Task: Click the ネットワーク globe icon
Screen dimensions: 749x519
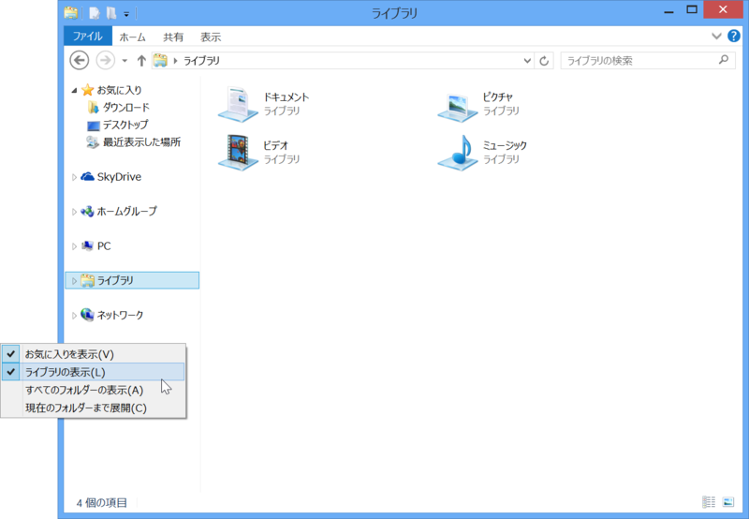Action: click(x=87, y=315)
